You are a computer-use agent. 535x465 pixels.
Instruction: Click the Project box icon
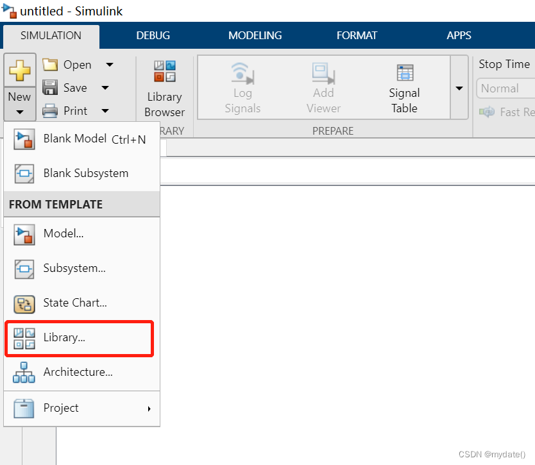[x=24, y=409]
